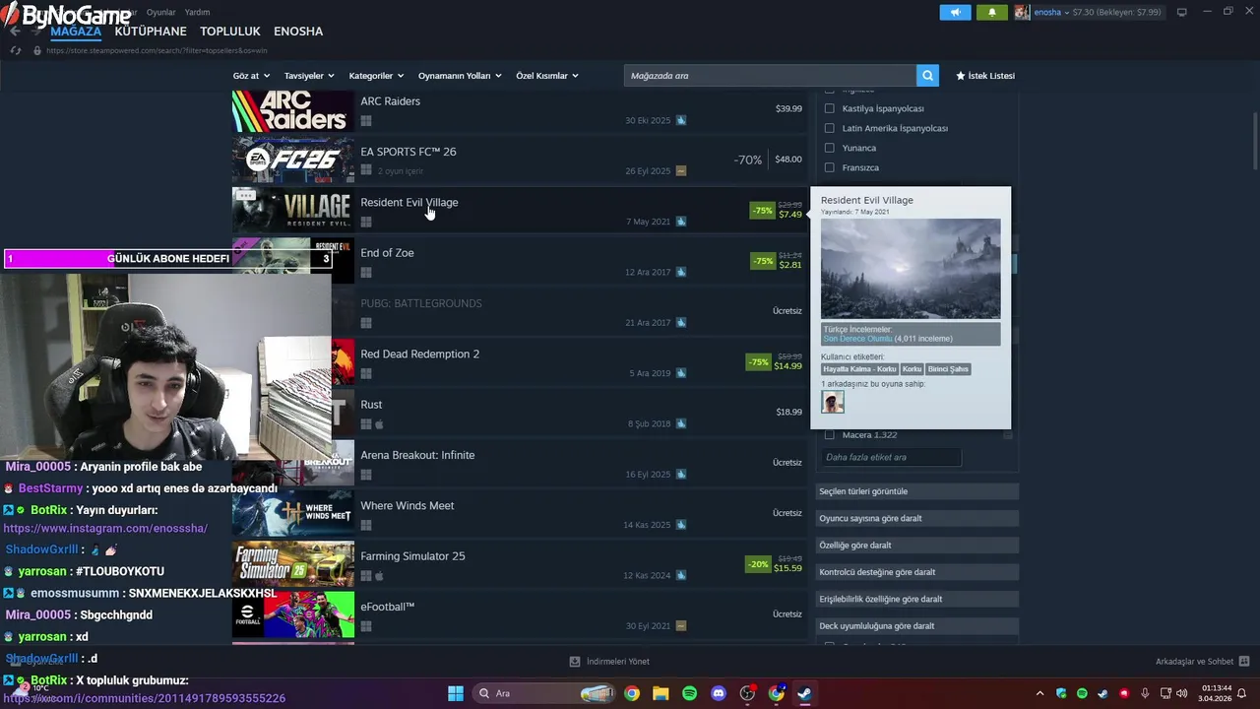The image size is (1260, 709).
Task: Open Discord from the taskbar
Action: click(719, 693)
